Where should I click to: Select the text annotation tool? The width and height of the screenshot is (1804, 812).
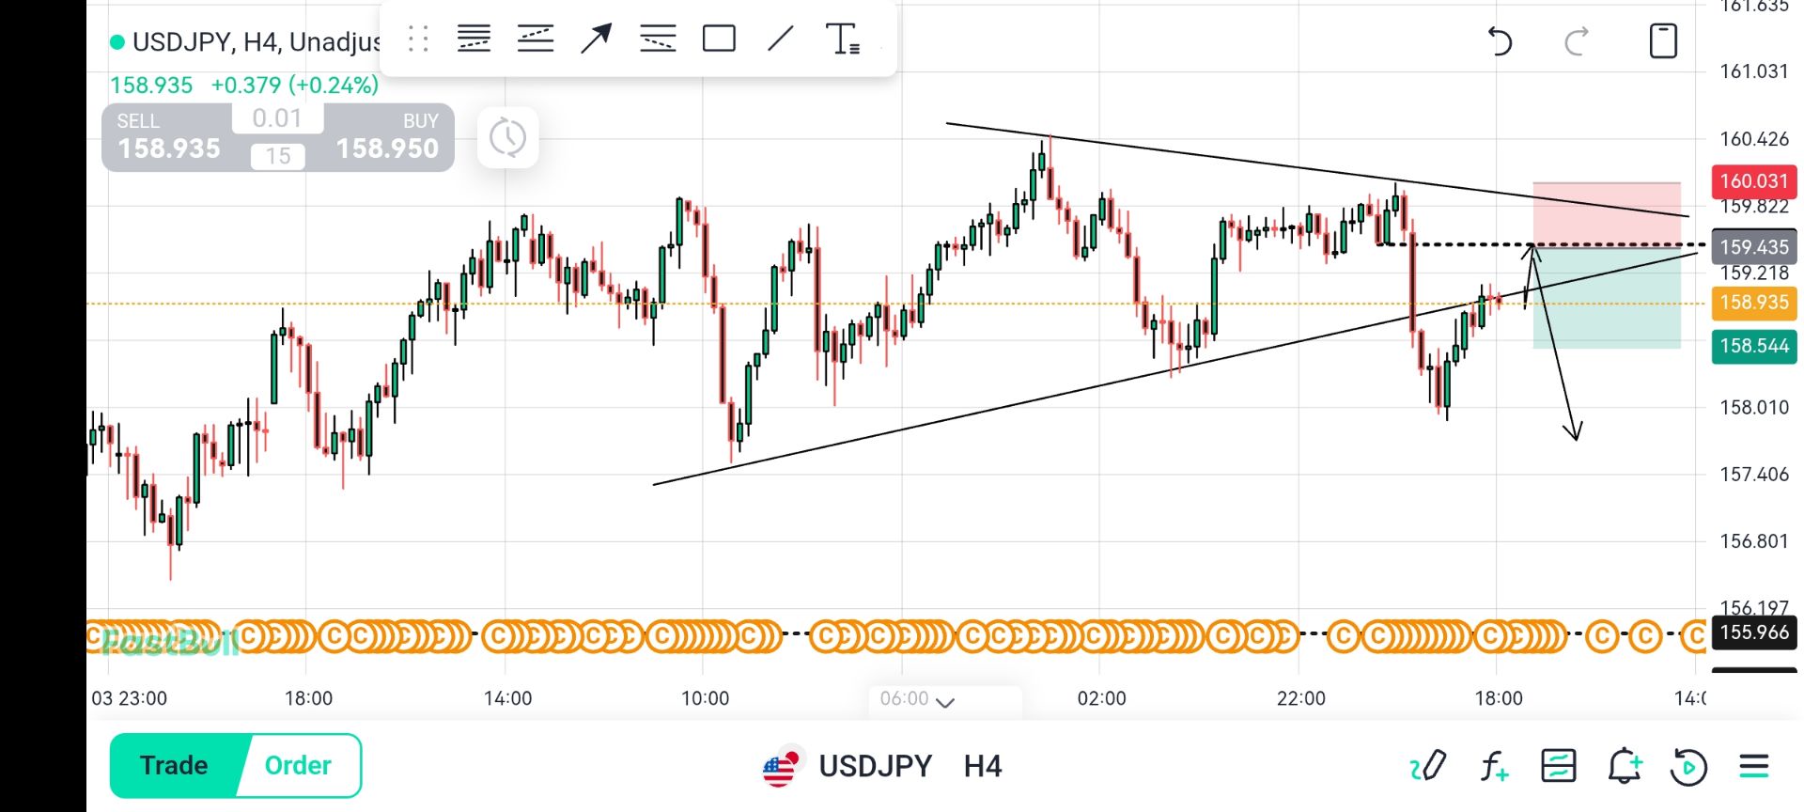[842, 39]
